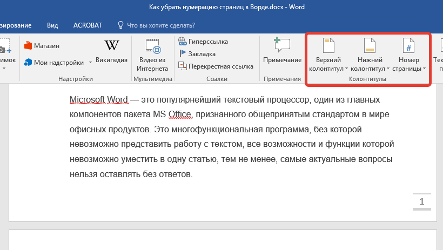Viewport: 443px width, 250px height.
Task: Switch to the Рецензирование tab
Action: click(15, 25)
